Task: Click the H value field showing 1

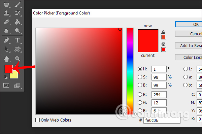Action: (x=159, y=69)
